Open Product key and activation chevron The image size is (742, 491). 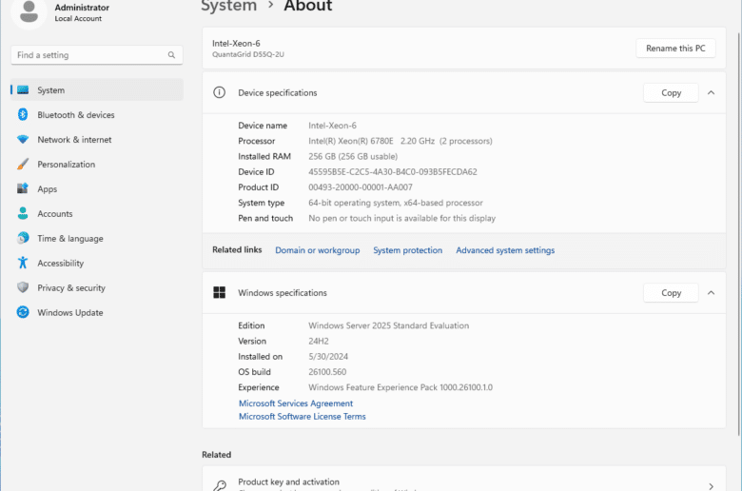(x=712, y=486)
